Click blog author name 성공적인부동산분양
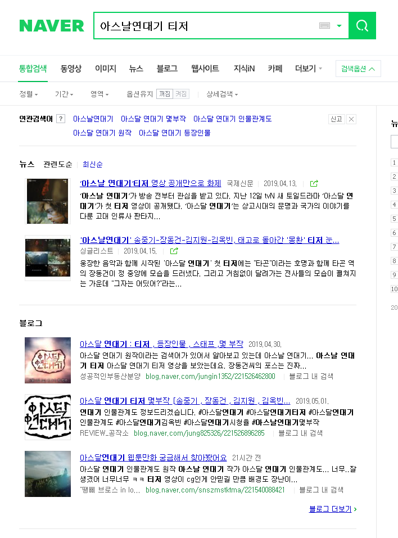 110,377
